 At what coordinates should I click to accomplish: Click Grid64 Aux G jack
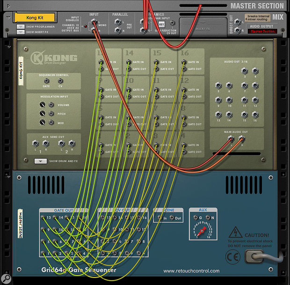pos(196,218)
